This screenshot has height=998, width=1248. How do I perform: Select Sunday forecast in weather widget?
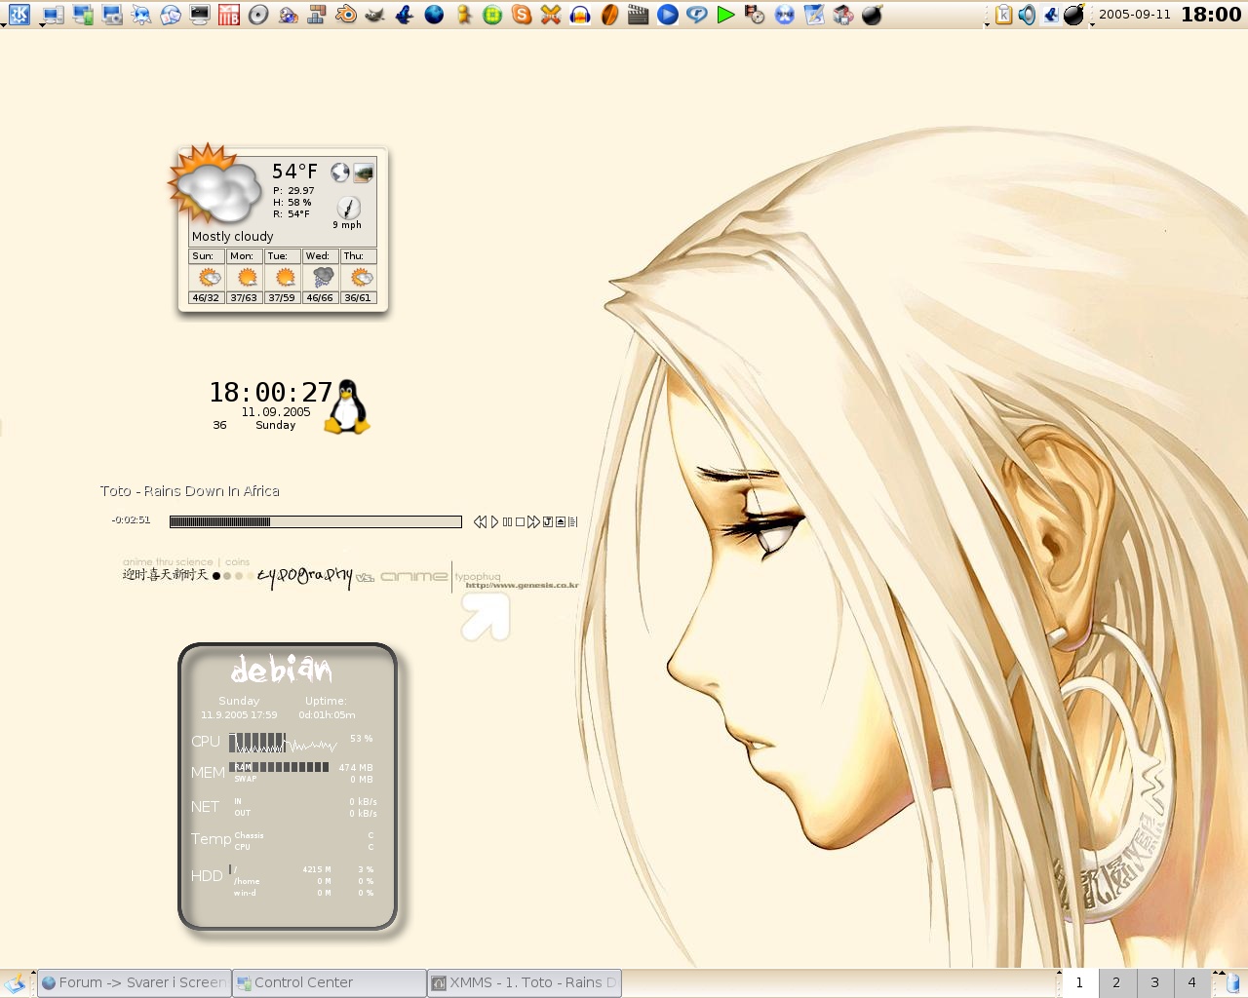point(206,277)
